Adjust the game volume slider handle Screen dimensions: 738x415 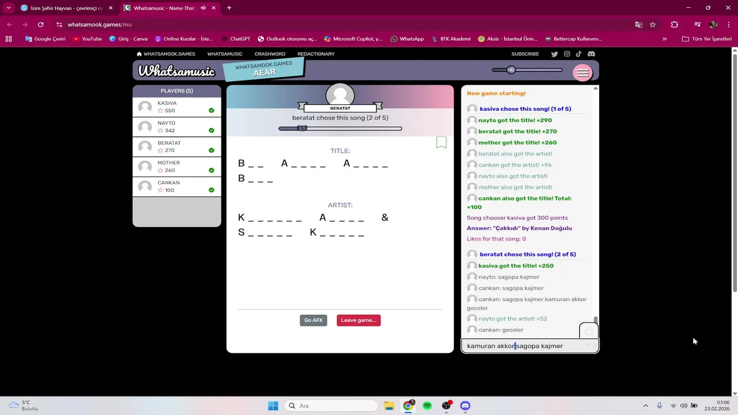[x=511, y=70]
